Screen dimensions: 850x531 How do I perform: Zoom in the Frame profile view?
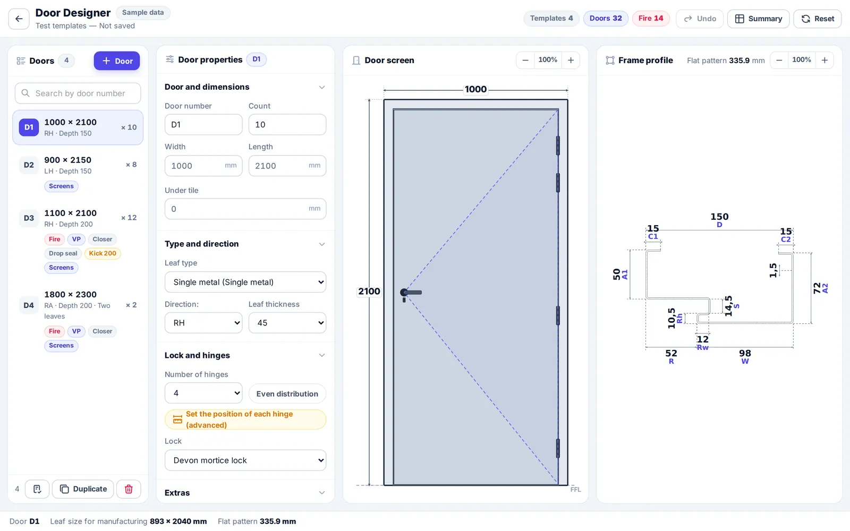825,61
